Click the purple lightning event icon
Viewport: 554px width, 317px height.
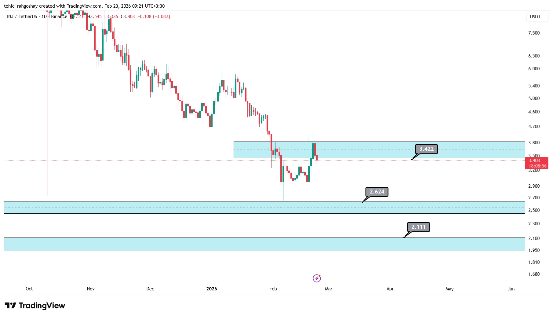coord(317,278)
